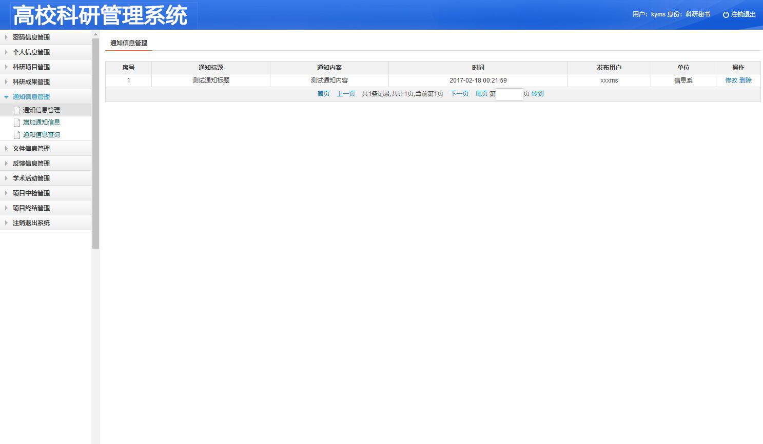The image size is (763, 444).
Task: Click the page number input field
Action: pos(508,94)
